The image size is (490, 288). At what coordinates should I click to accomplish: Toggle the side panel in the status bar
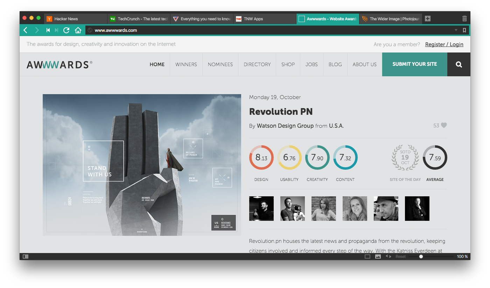26,257
